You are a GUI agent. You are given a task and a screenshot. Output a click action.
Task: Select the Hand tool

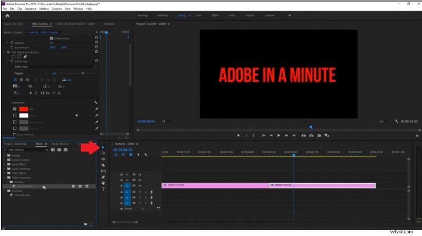(103, 183)
